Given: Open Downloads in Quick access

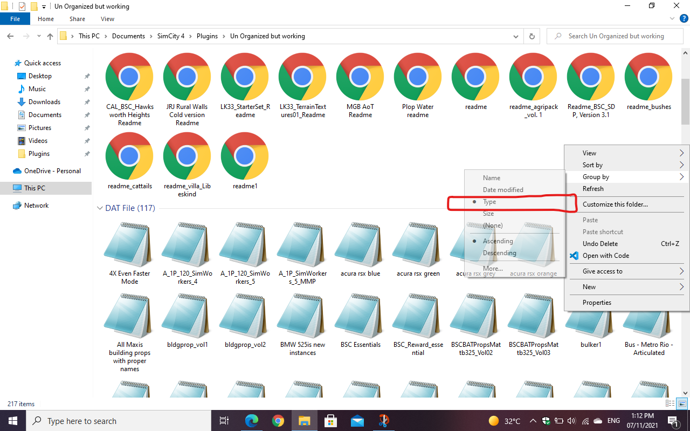Looking at the screenshot, I should point(45,102).
